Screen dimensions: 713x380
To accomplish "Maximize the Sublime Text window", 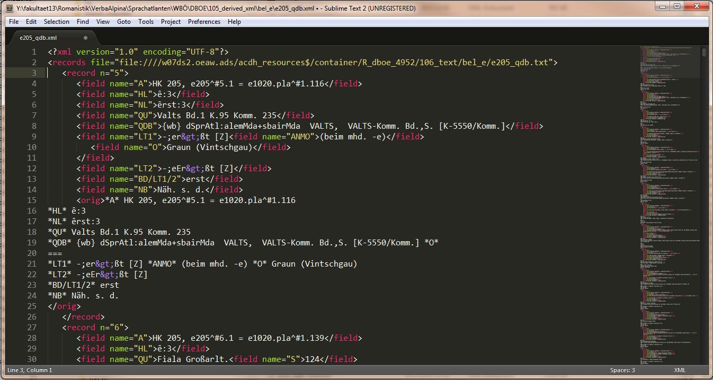I will tap(677, 6).
